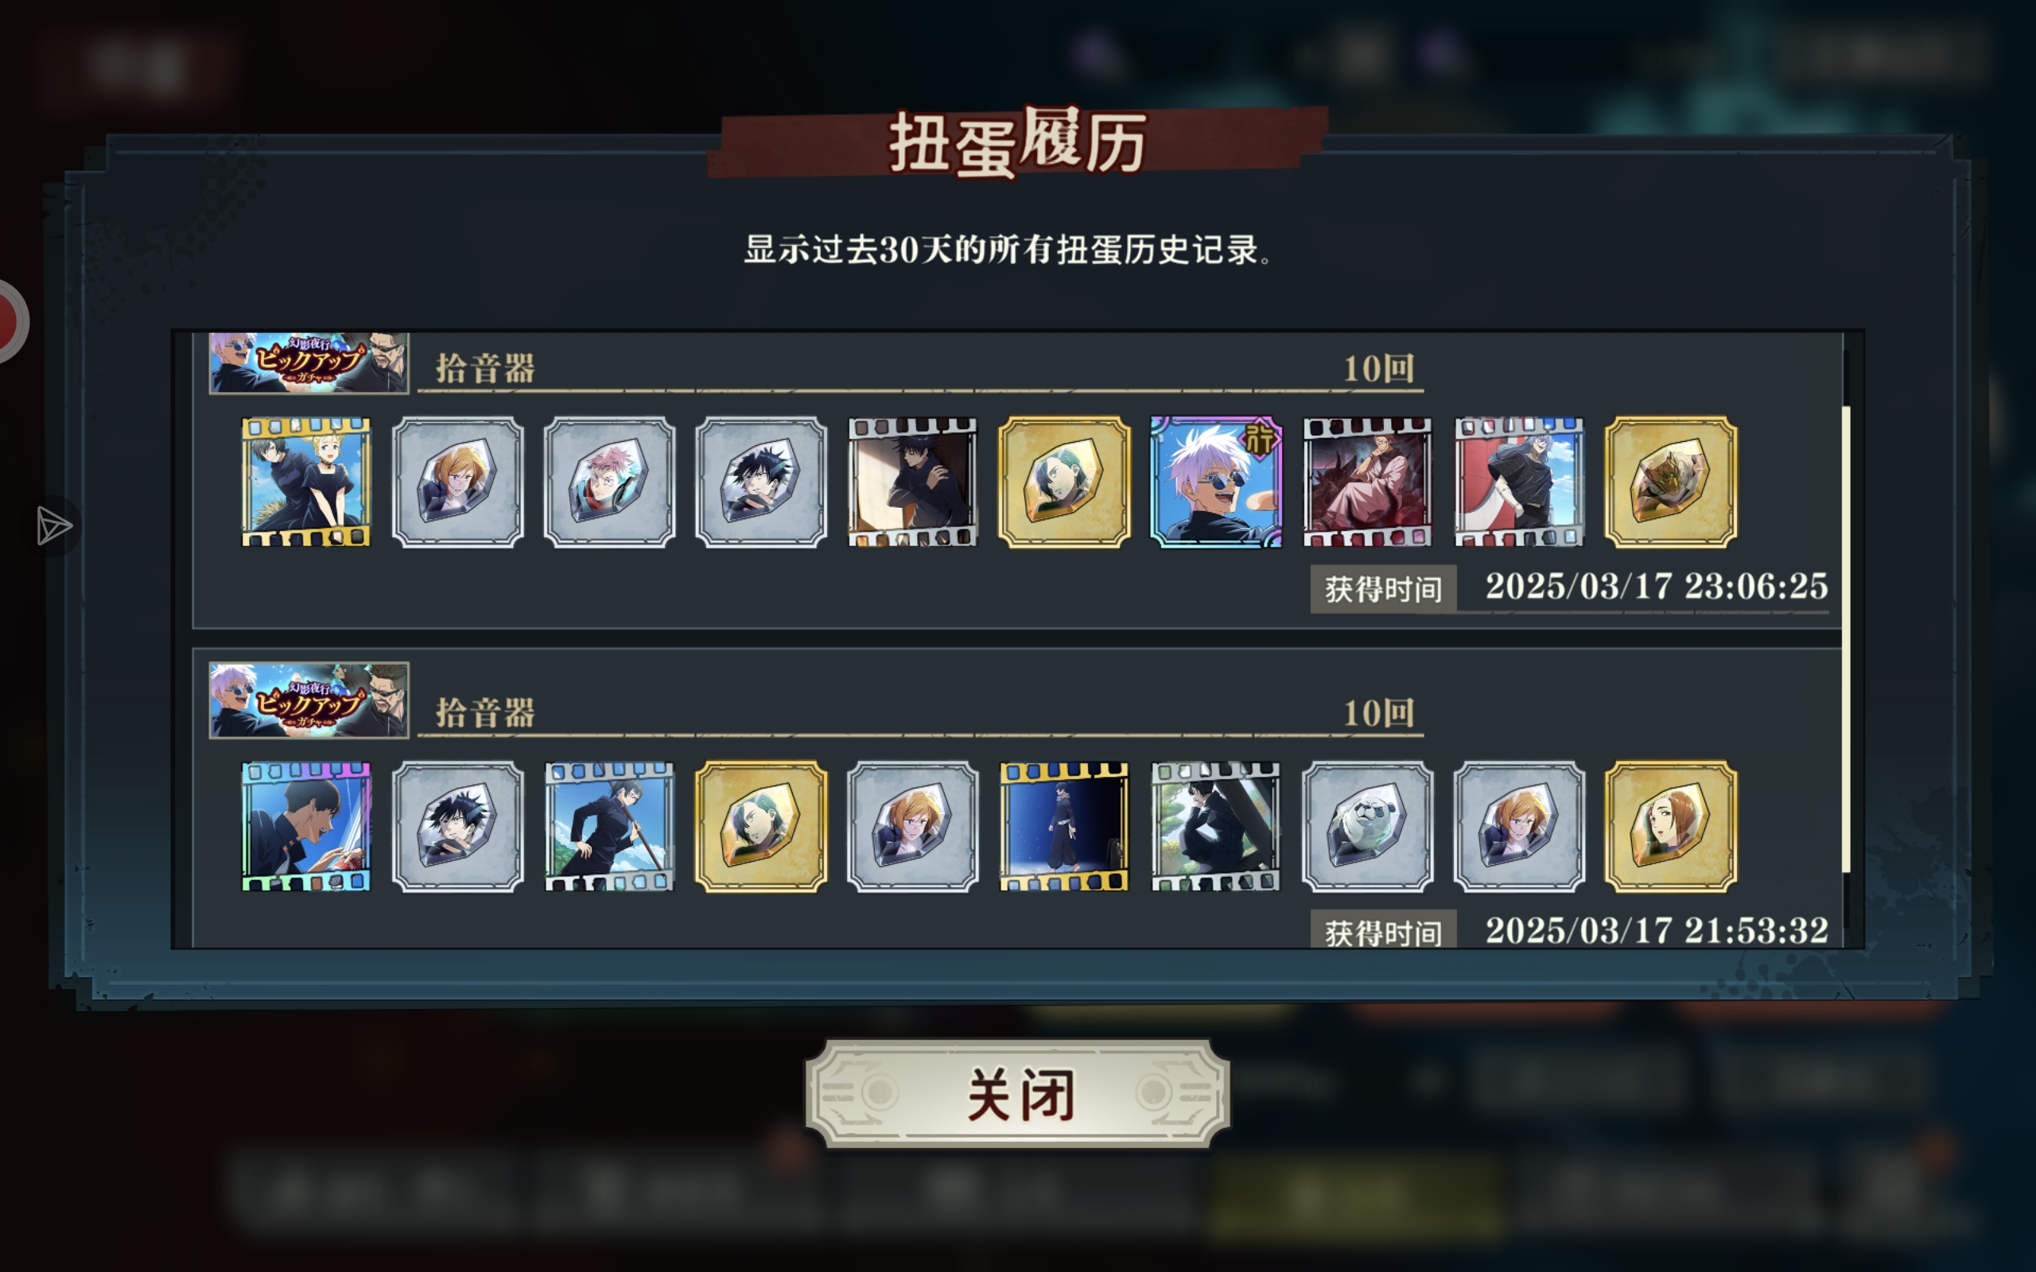This screenshot has width=2036, height=1272.
Task: Click the gacha history vertical scrollbar
Action: coord(1846,639)
